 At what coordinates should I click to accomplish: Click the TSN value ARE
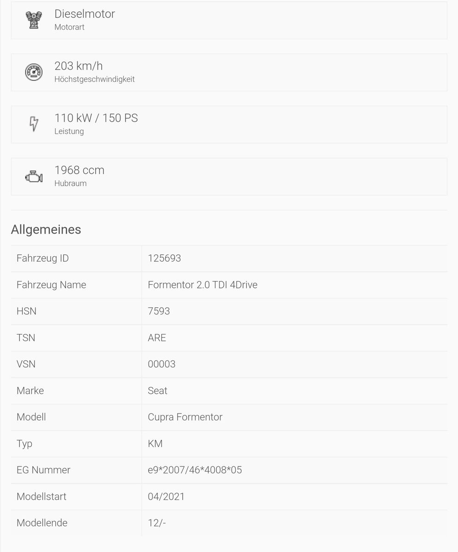coord(157,338)
